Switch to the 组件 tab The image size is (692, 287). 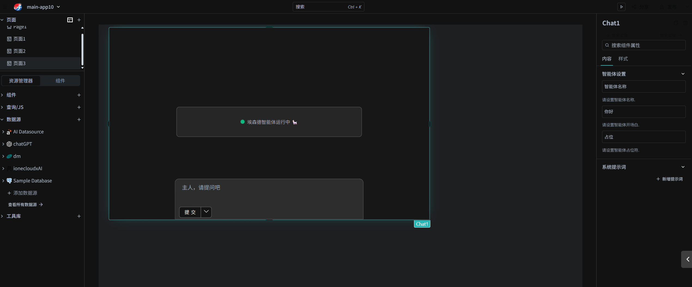pyautogui.click(x=60, y=81)
